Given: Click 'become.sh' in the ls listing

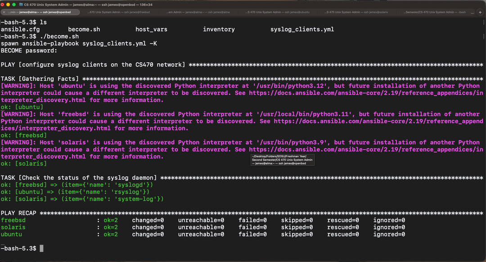Looking at the screenshot, I should pos(84,29).
